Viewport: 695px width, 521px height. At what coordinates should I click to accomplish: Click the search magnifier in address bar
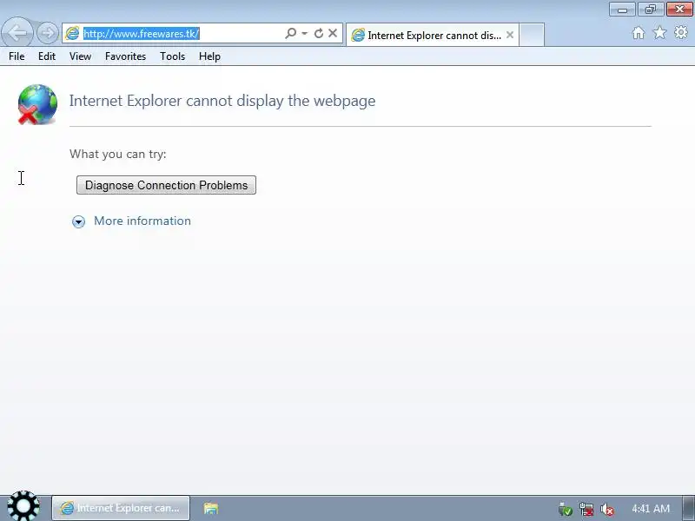pyautogui.click(x=291, y=33)
